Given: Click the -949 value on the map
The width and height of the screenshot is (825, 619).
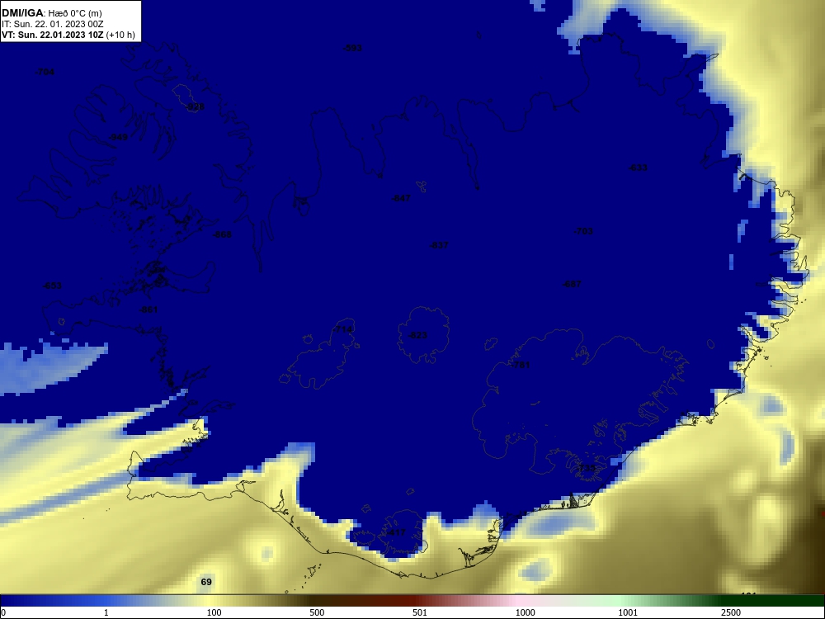Looking at the screenshot, I should point(118,137).
